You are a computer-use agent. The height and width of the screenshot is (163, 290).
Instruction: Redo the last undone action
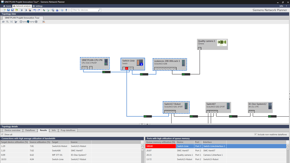[x=39, y=10]
